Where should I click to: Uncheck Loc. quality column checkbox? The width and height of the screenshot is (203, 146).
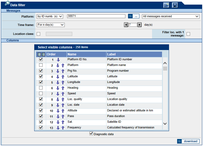pos(41,99)
